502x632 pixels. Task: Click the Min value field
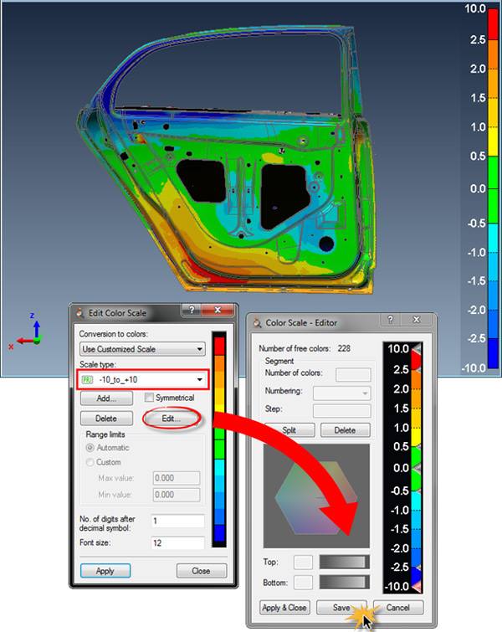(176, 495)
